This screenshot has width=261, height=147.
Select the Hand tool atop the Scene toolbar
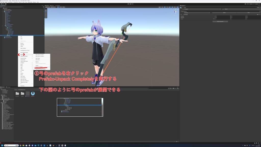click(46, 10)
